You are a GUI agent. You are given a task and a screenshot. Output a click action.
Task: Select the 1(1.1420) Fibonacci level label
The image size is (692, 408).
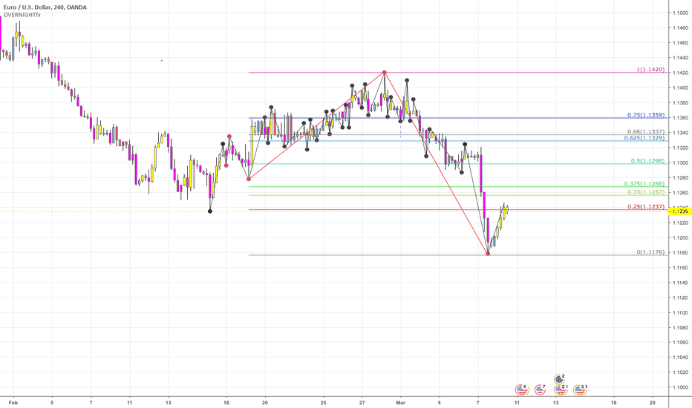[650, 69]
